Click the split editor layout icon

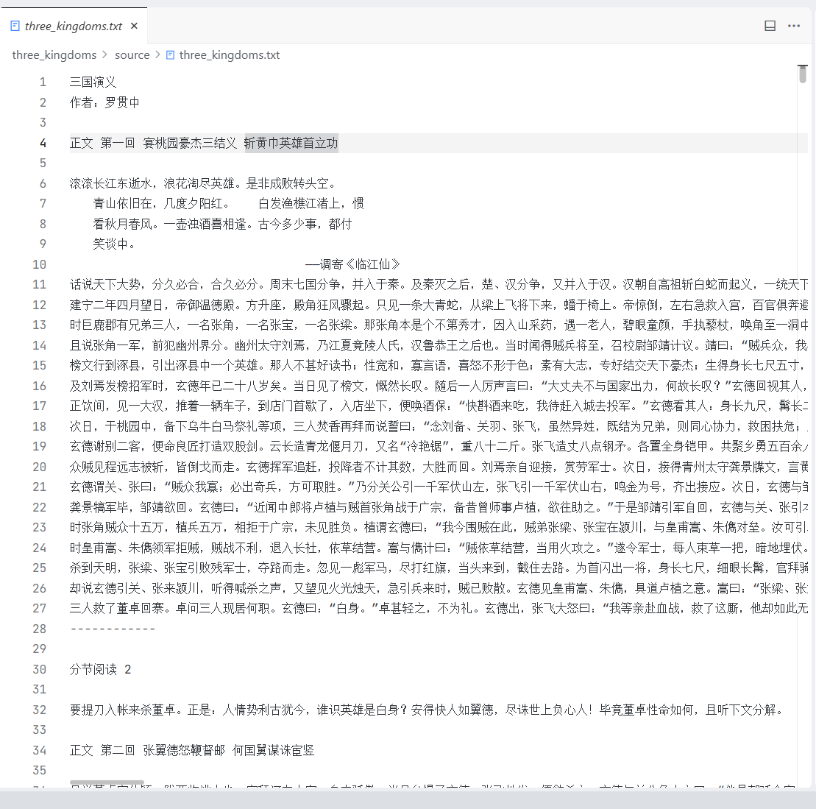click(x=770, y=26)
